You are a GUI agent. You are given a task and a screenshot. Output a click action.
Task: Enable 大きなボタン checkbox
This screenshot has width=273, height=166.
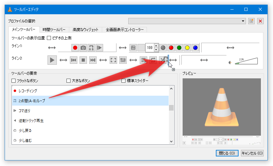coord(68,81)
